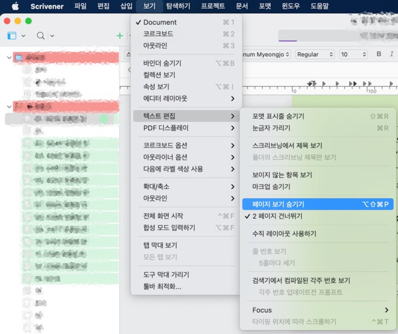The height and width of the screenshot is (334, 398).
Task: Choose 컬렉션 보기
Action: pos(186,75)
